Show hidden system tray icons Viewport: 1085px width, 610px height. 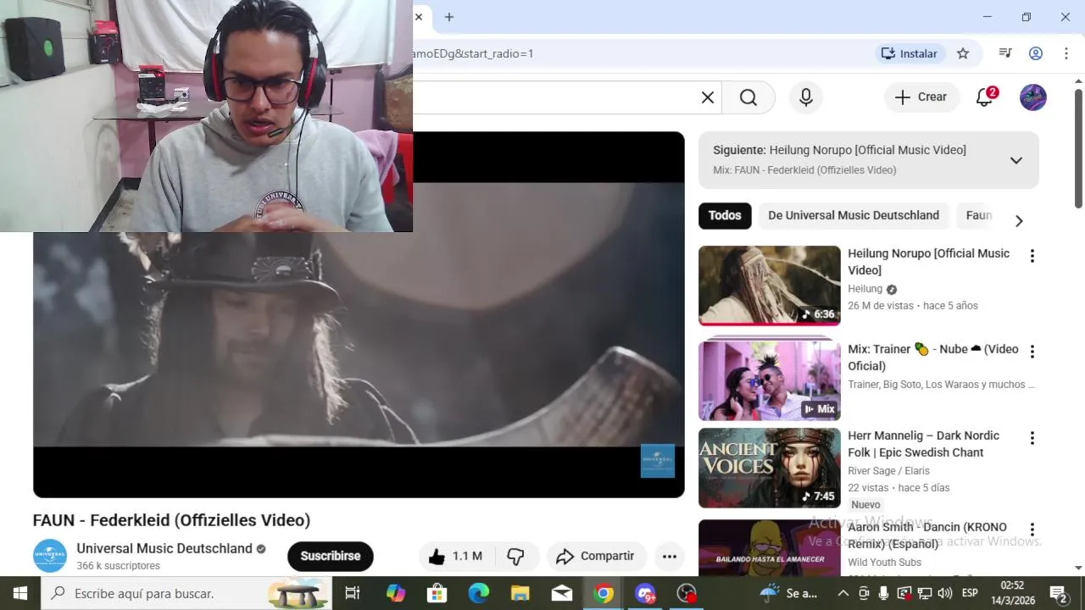(x=843, y=593)
